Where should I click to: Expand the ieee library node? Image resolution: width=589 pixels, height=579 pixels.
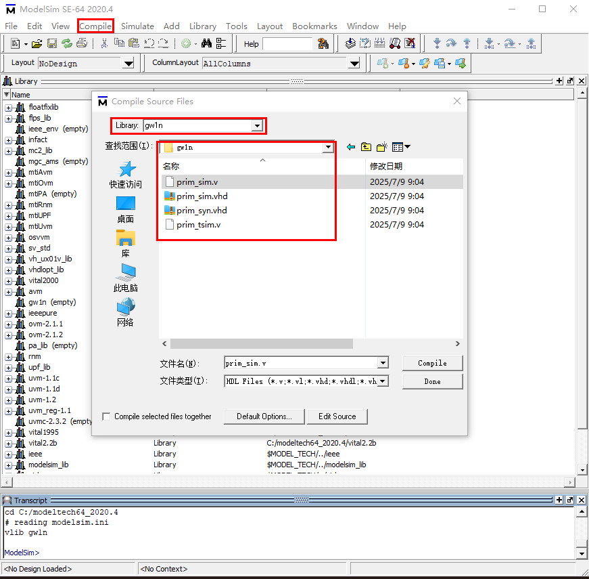pos(8,454)
